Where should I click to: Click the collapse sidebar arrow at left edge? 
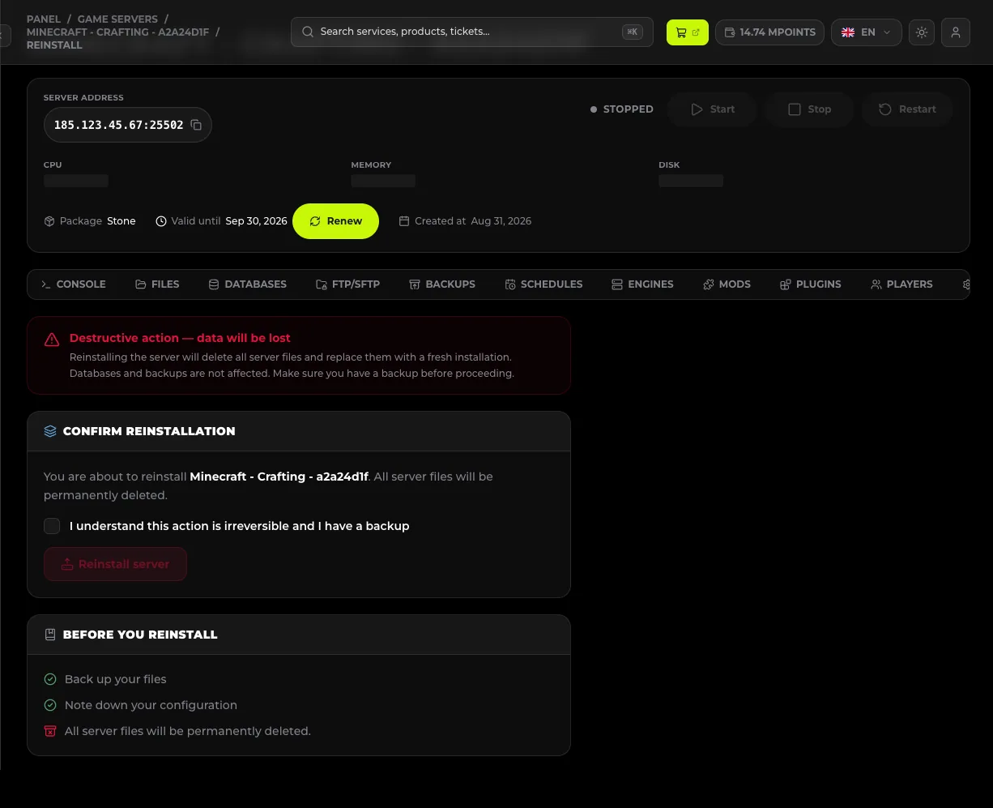[x=4, y=35]
